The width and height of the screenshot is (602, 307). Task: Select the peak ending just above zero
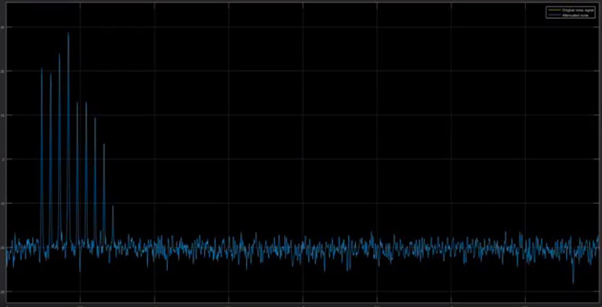[x=104, y=145]
